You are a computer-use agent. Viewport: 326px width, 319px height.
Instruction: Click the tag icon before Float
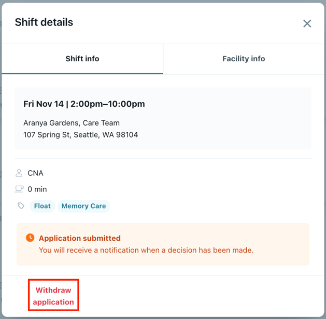21,206
